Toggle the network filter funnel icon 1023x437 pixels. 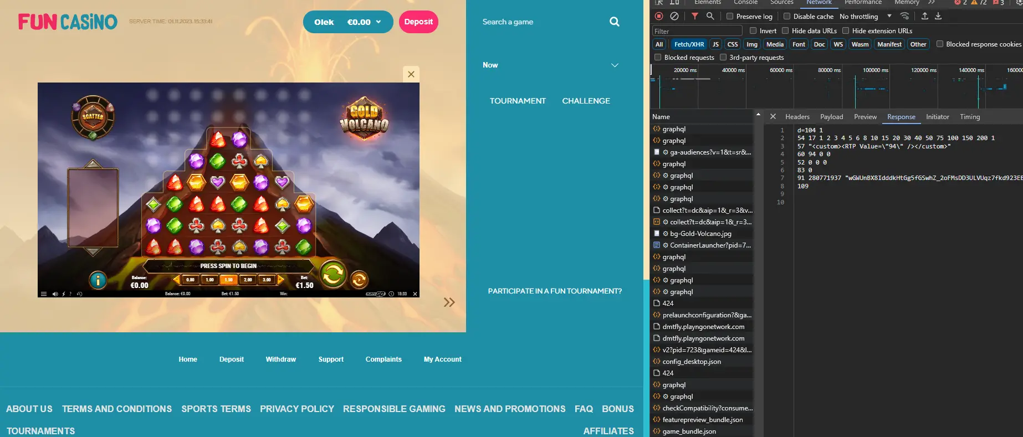tap(695, 16)
